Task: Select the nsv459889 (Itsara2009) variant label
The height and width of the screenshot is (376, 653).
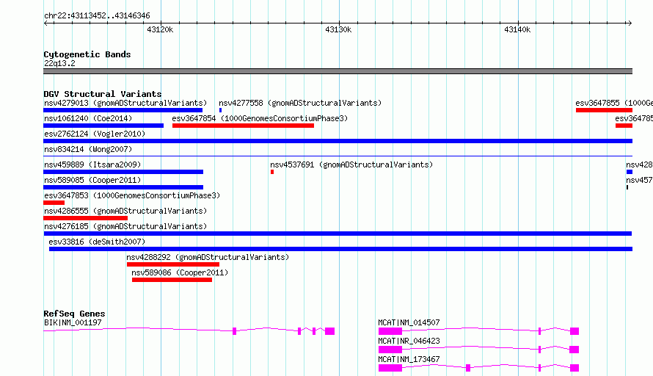Action: (x=92, y=164)
